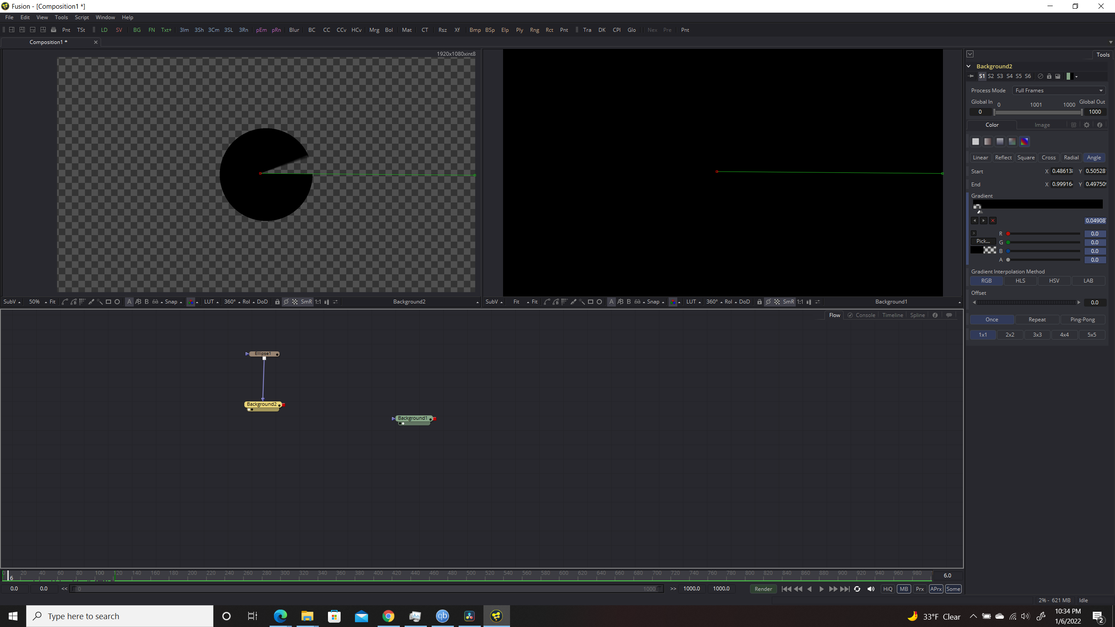
Task: Collapse the Background2 tool header
Action: (x=969, y=66)
